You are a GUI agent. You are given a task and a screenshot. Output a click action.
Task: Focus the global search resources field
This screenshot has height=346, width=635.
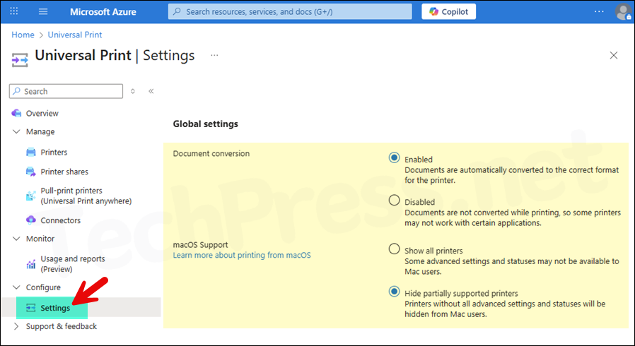point(290,12)
